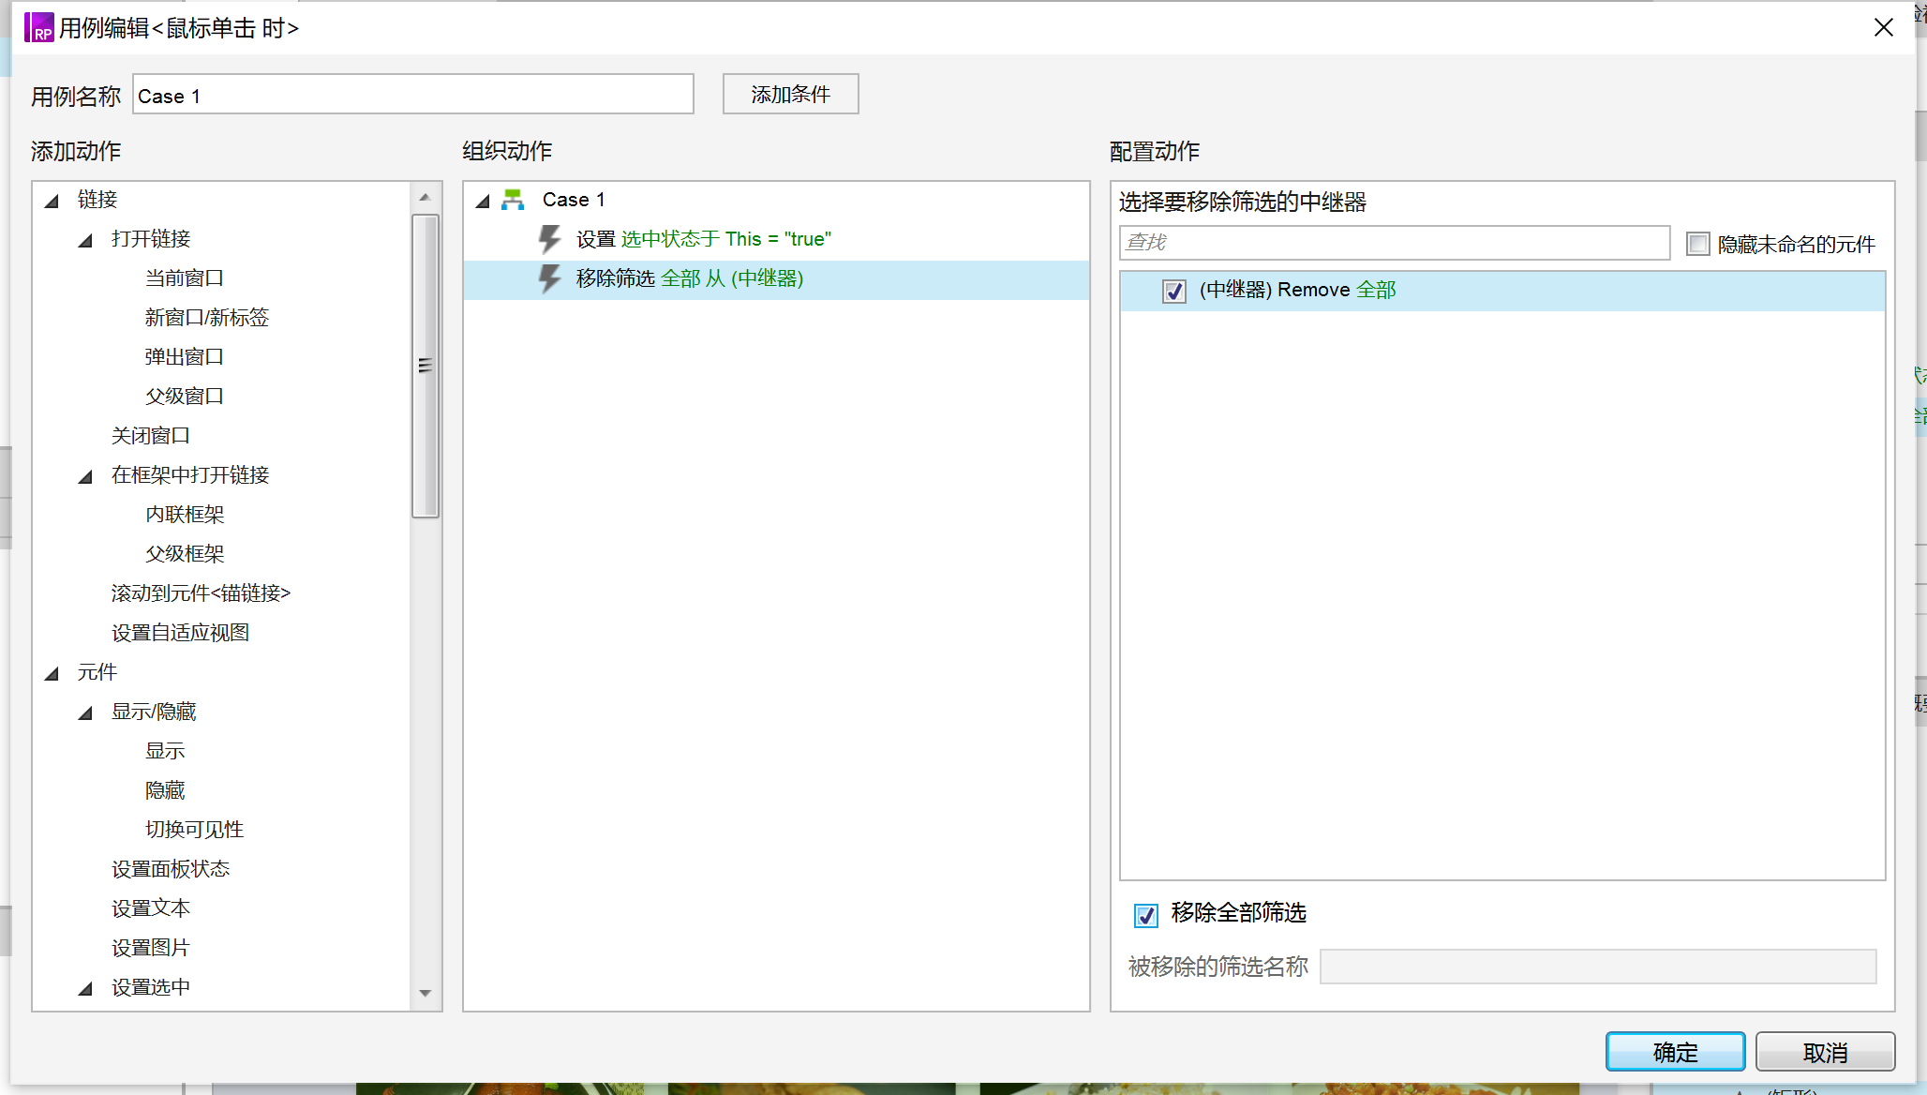1927x1095 pixels.
Task: Select the 设置自适应视图 action
Action: coord(180,633)
